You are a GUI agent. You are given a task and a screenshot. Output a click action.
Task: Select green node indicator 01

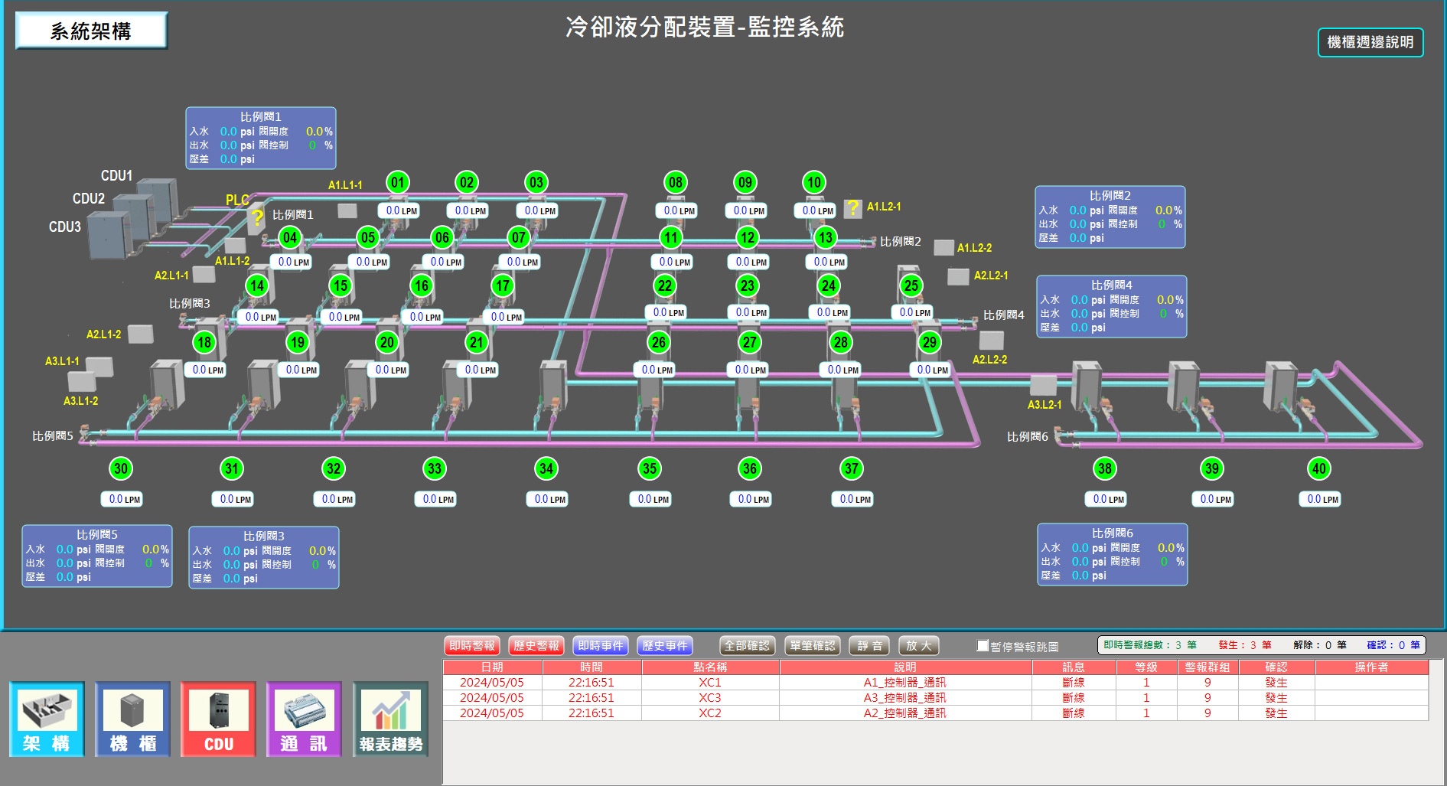point(398,182)
